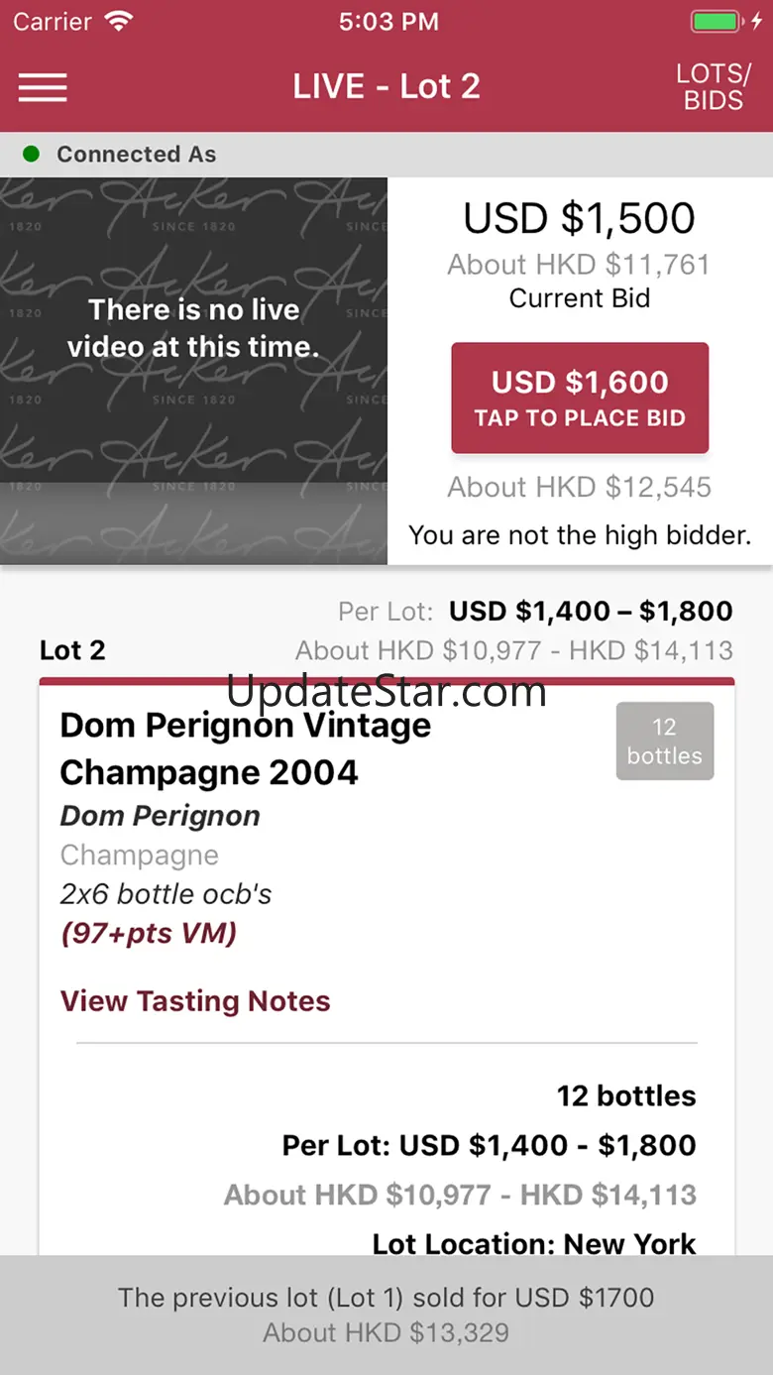Open the hamburger menu
The height and width of the screenshot is (1375, 773).
point(43,87)
